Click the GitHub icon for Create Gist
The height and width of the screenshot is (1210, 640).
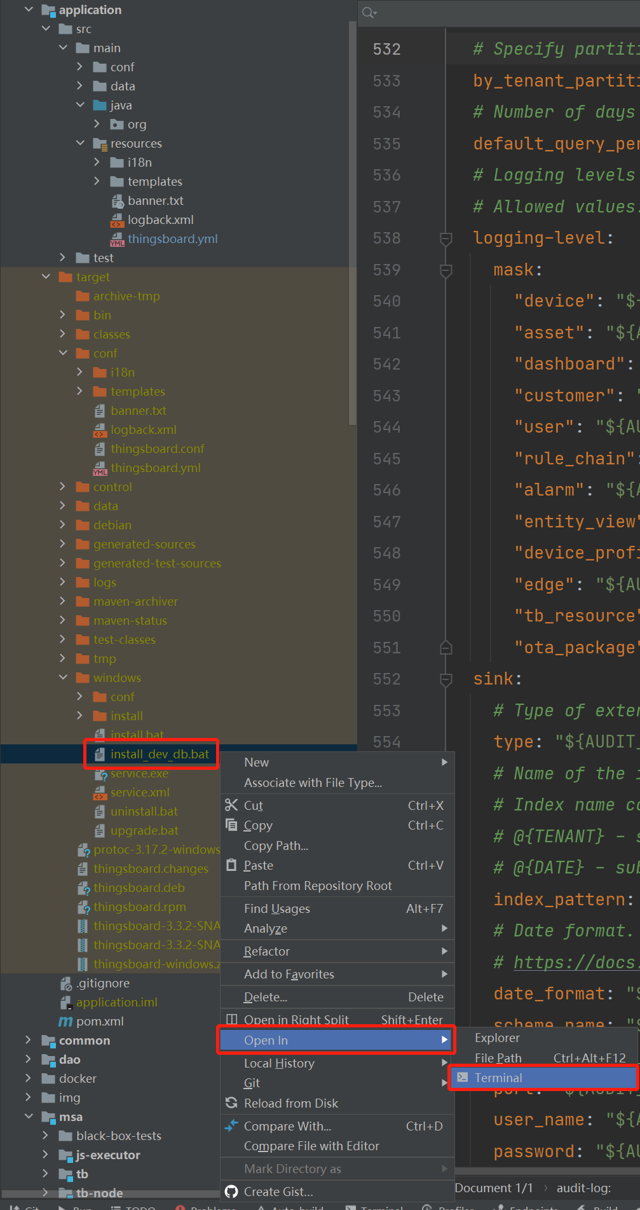tap(231, 1192)
